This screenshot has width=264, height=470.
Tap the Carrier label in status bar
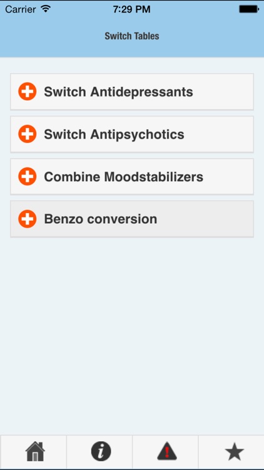click(21, 9)
